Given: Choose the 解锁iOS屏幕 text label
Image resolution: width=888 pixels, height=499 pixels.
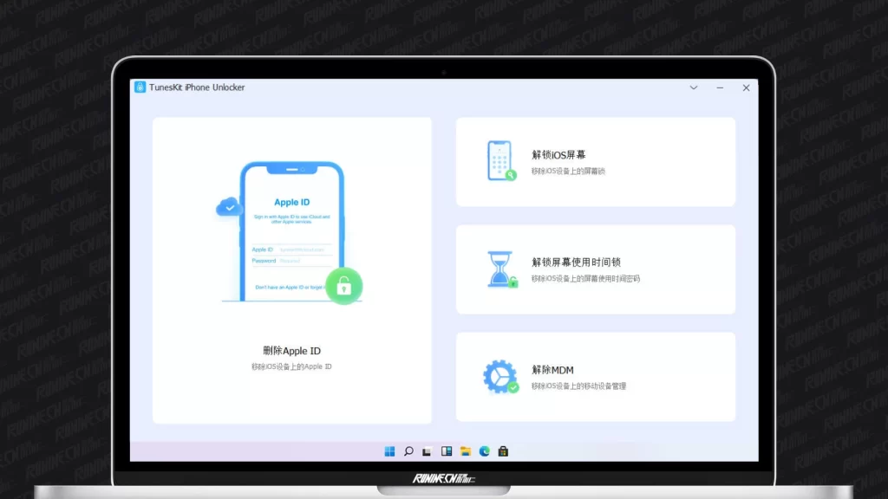Looking at the screenshot, I should click(x=558, y=155).
